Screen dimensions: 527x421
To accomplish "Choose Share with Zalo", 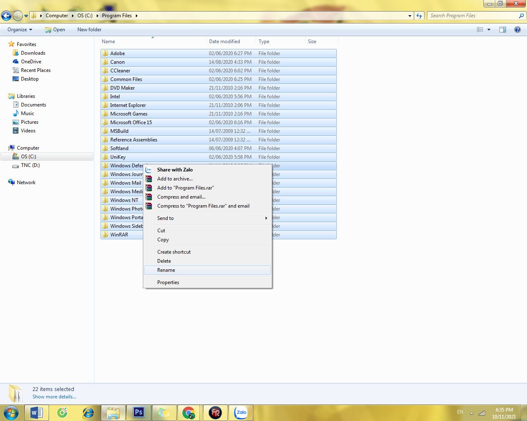I will 208,170.
